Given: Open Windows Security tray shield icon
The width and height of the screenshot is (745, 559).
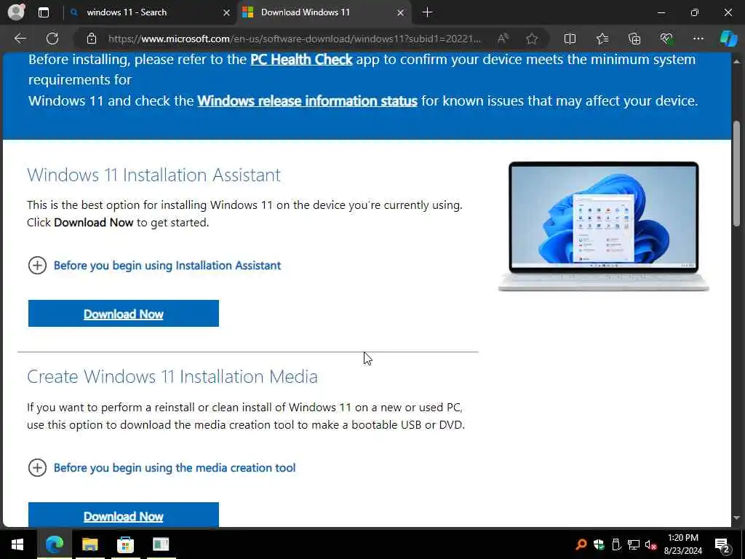Looking at the screenshot, I should (598, 544).
